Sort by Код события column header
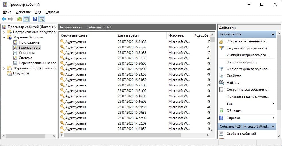The height and width of the screenshot is (146, 282). (201, 35)
